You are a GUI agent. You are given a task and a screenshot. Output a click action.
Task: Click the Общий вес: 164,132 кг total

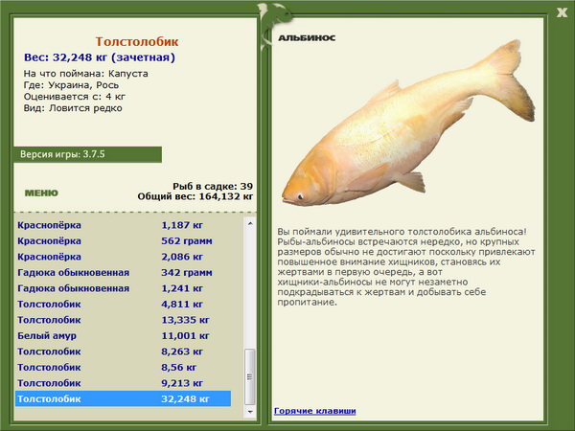click(x=195, y=196)
